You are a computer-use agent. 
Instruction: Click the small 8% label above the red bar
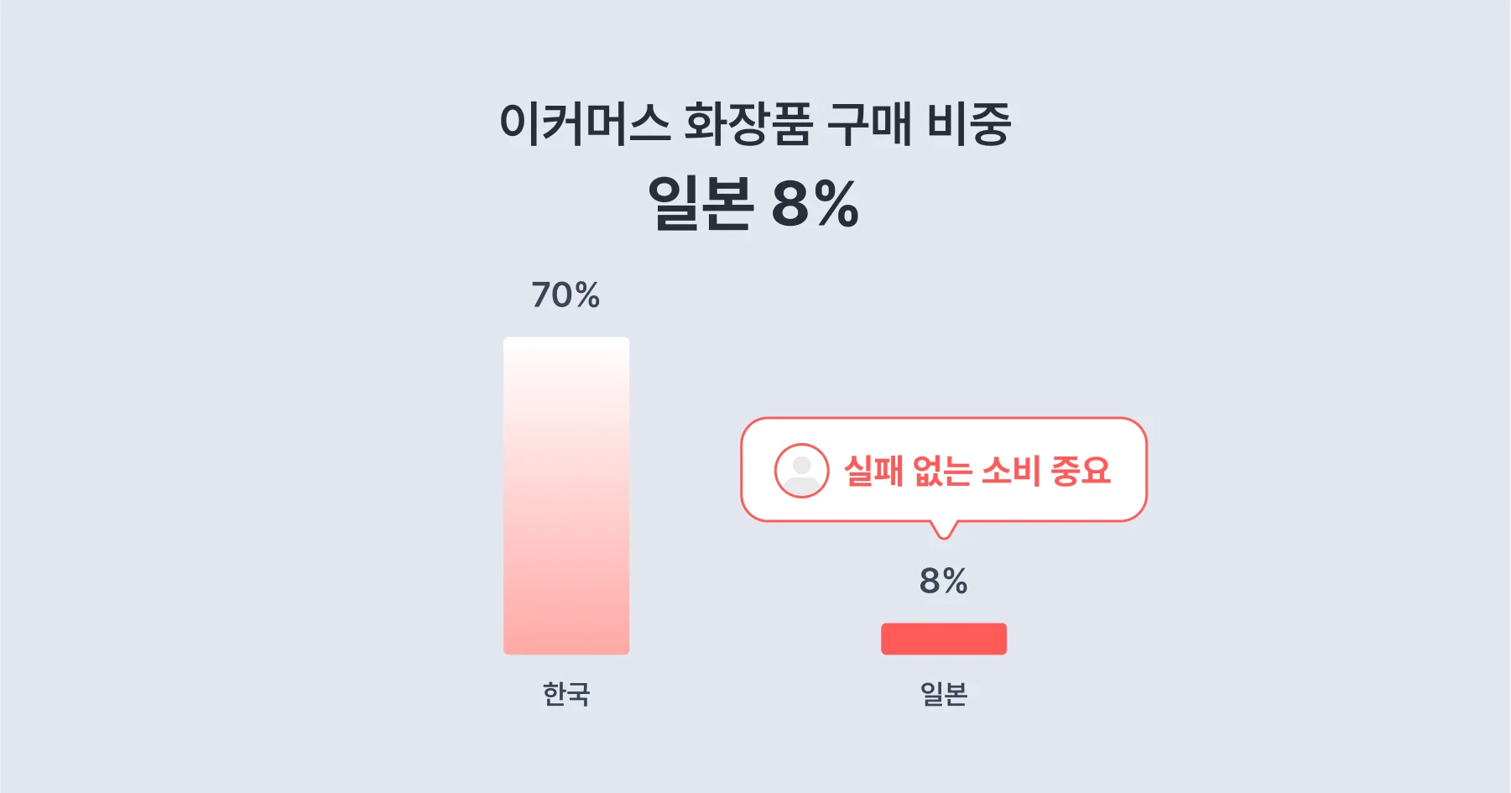point(944,581)
